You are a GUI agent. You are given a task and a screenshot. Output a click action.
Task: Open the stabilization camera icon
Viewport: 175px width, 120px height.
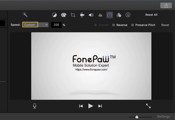click(x=82, y=15)
